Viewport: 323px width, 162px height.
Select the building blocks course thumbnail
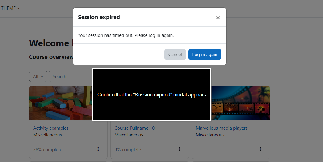pyautogui.click(x=61, y=103)
